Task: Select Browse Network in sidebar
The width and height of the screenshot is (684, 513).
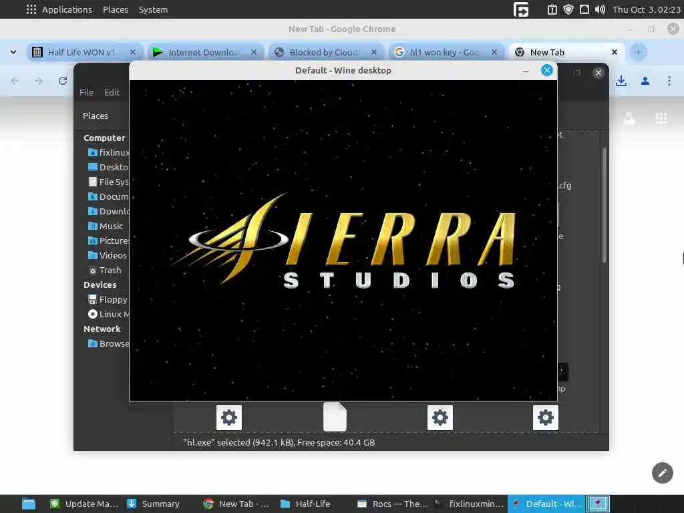Action: click(x=108, y=344)
